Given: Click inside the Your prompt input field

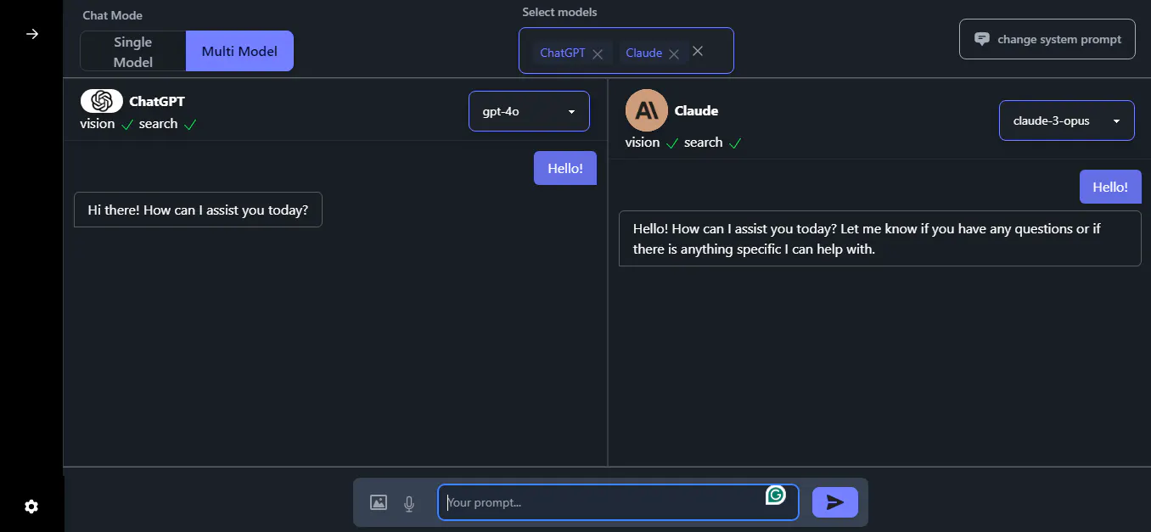Looking at the screenshot, I should tap(618, 502).
